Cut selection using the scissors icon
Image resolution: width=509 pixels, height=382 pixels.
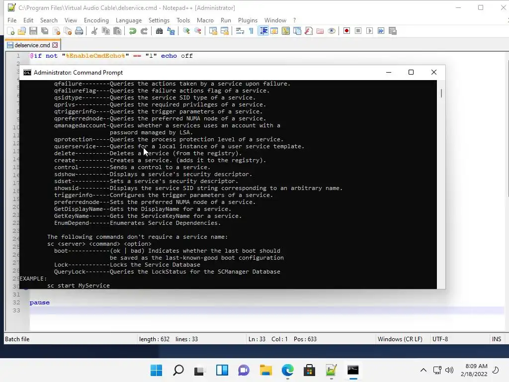94,31
